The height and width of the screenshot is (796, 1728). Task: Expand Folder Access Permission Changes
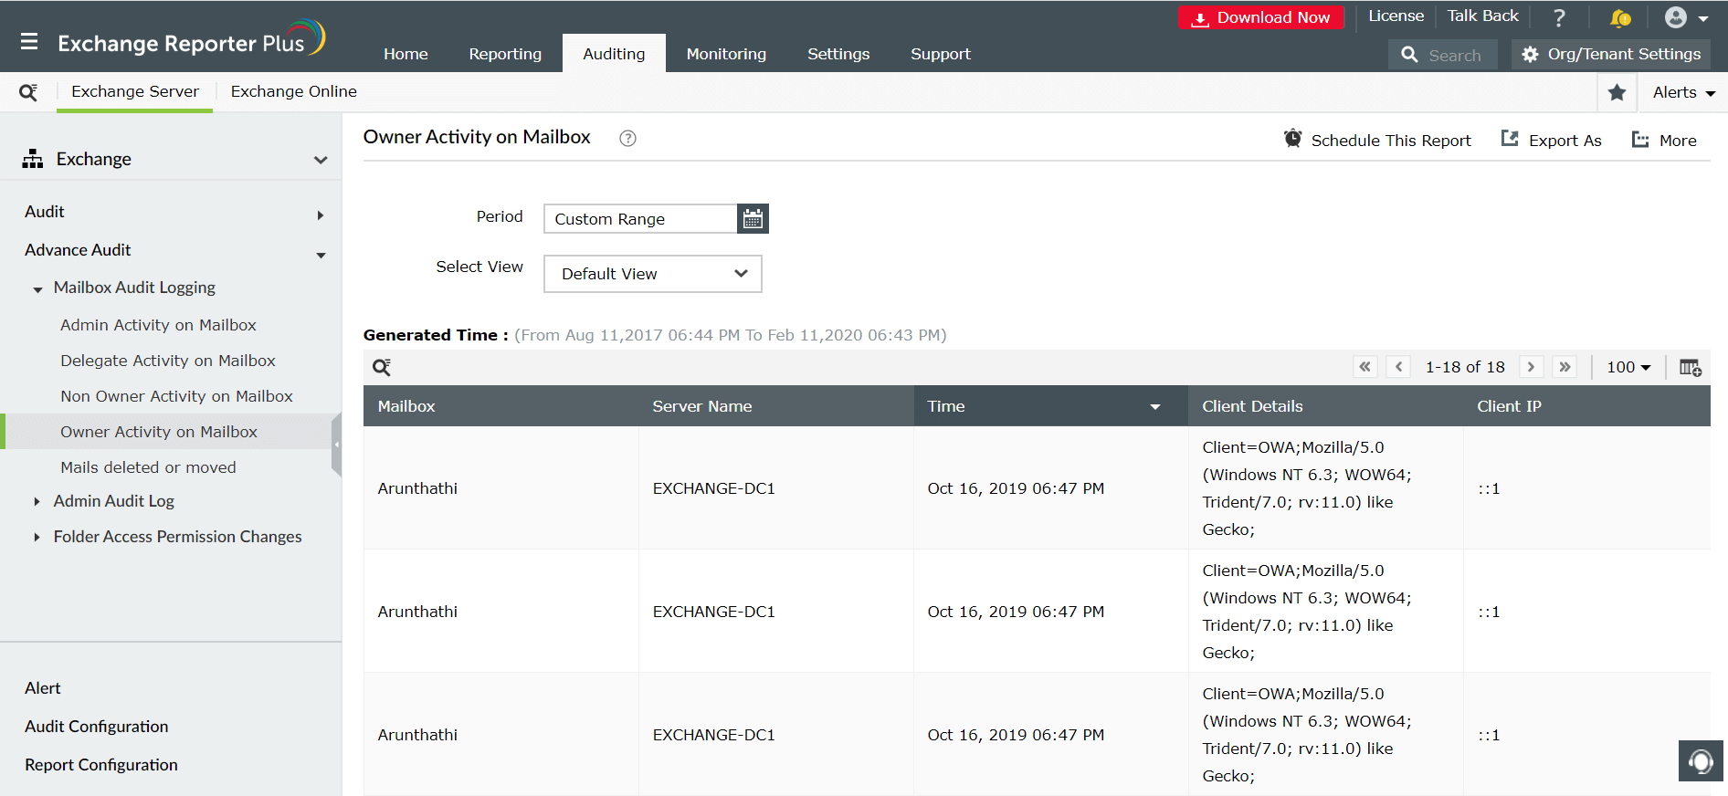click(37, 537)
